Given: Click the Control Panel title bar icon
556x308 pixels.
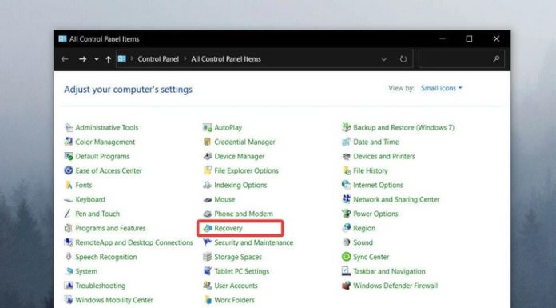Looking at the screenshot, I should [63, 38].
